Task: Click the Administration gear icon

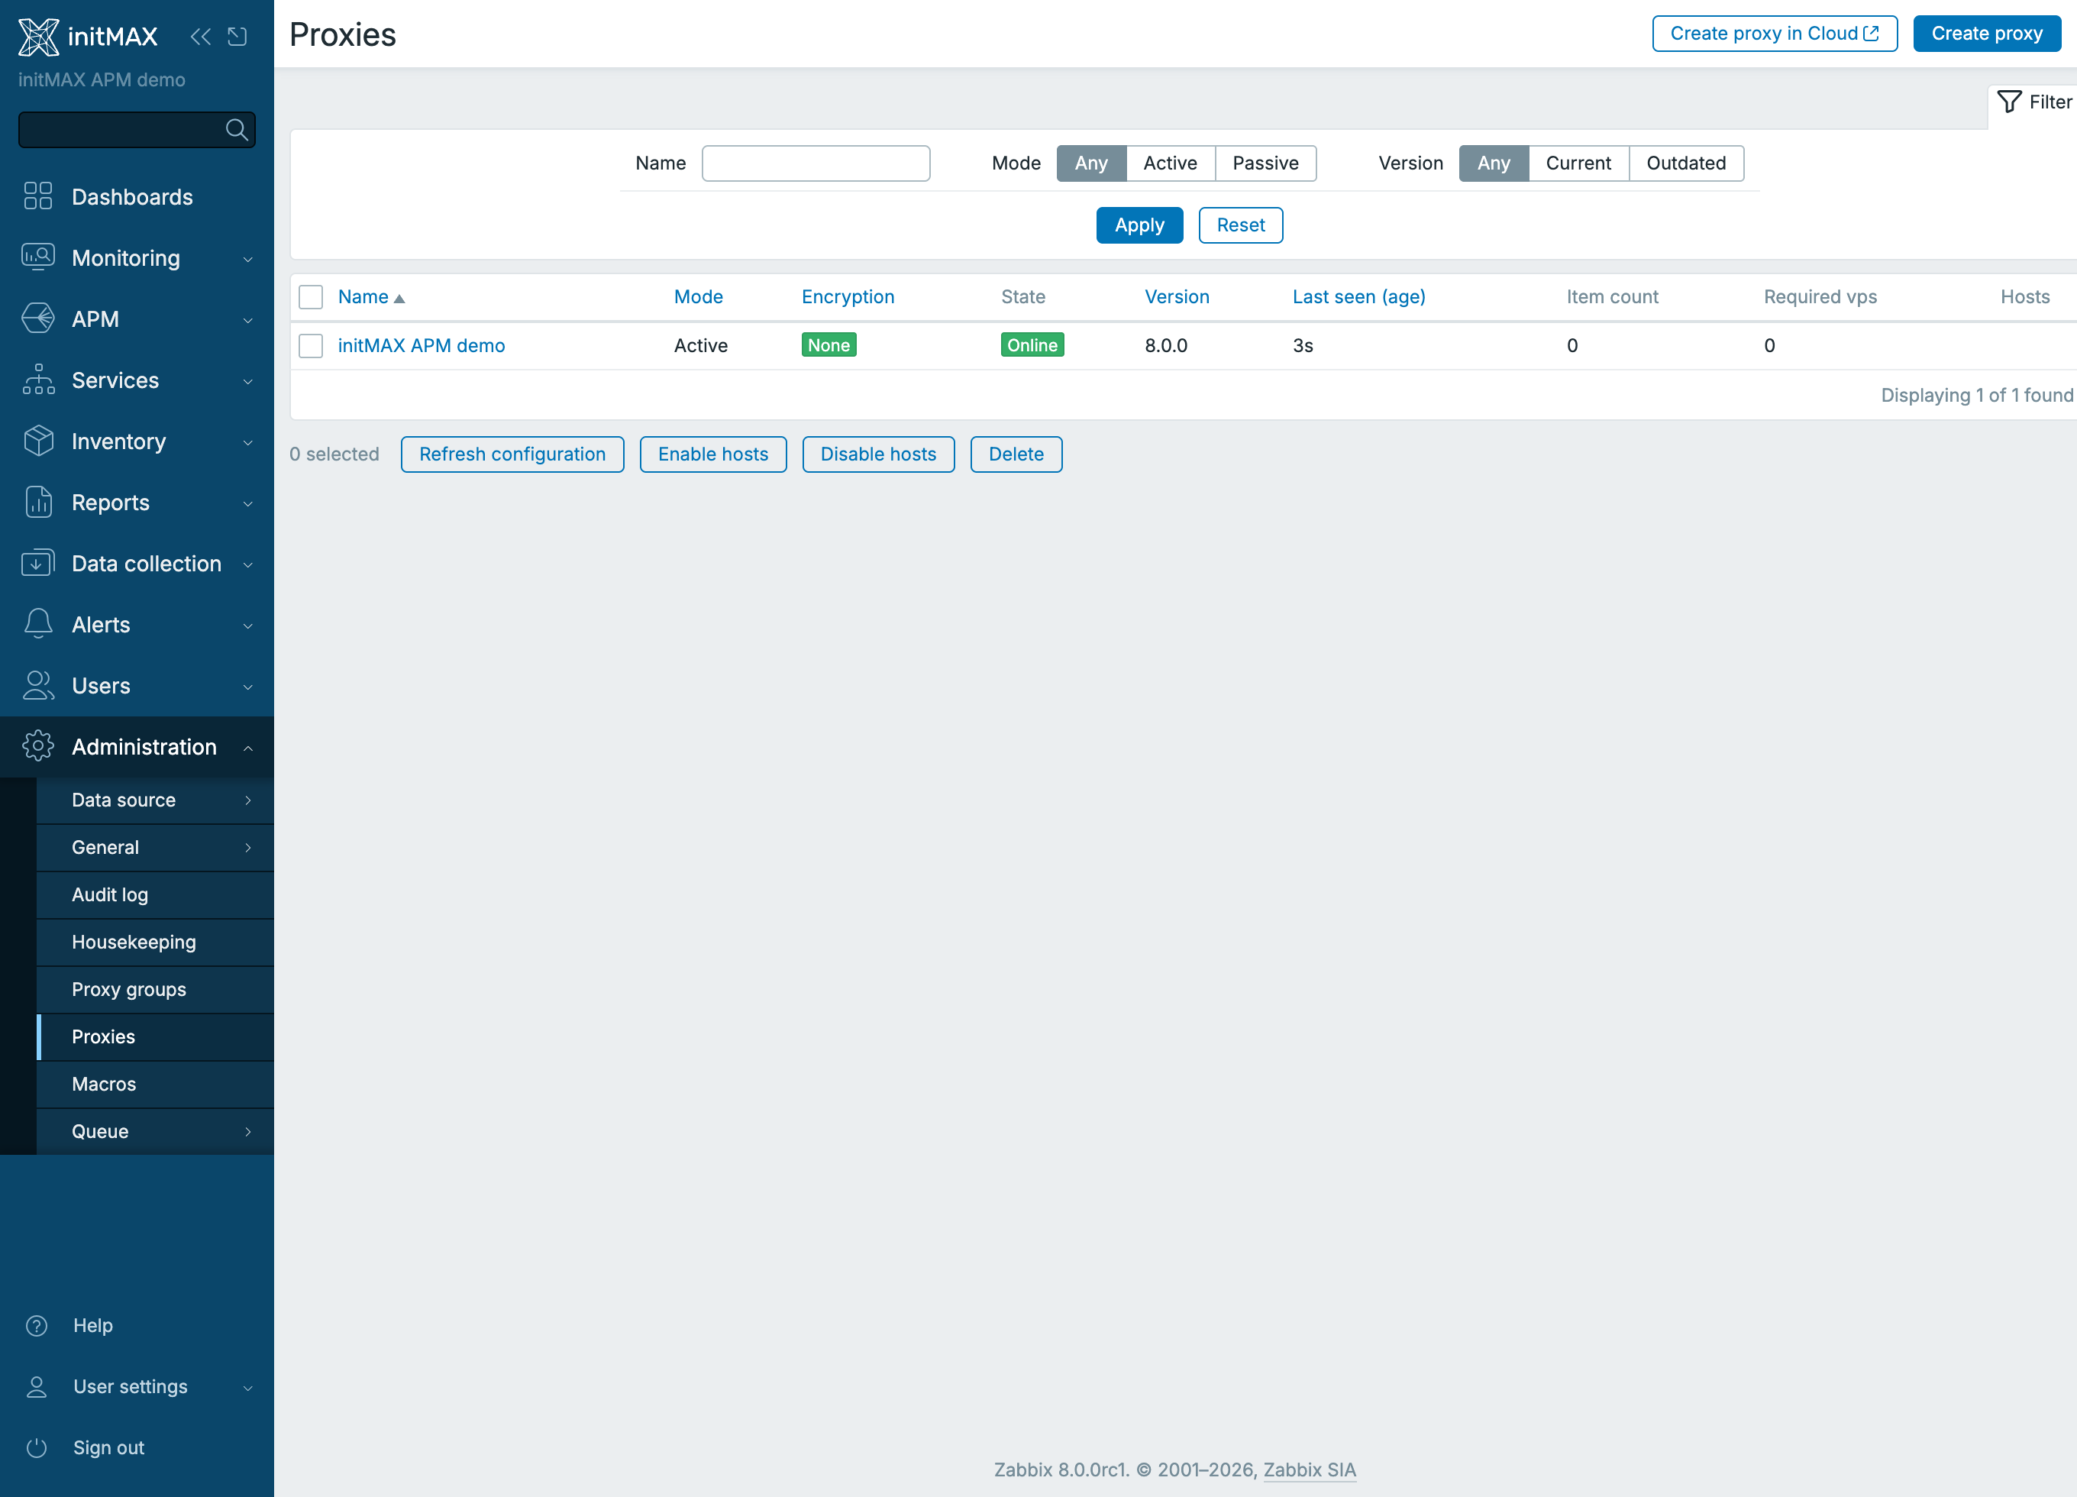Action: coord(38,747)
